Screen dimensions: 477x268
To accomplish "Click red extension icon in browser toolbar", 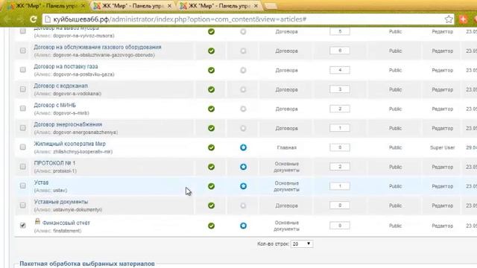I will tap(463, 19).
